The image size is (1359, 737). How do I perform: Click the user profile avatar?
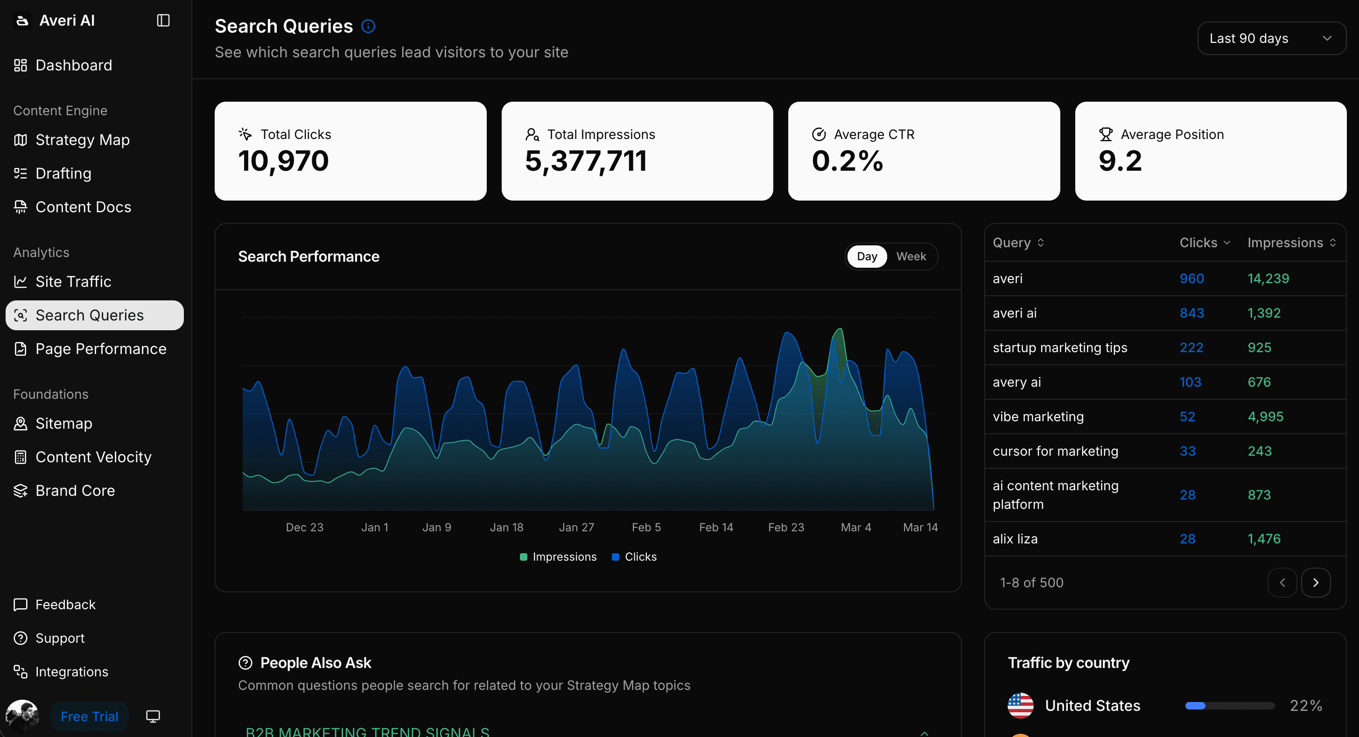click(x=22, y=716)
